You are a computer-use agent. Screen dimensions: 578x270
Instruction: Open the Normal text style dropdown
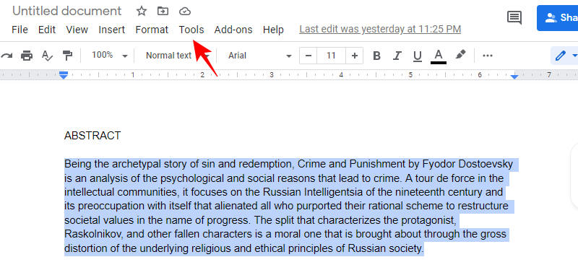(x=177, y=56)
